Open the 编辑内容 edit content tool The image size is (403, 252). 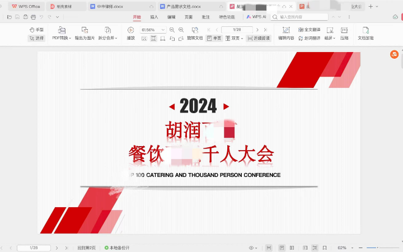point(286,30)
